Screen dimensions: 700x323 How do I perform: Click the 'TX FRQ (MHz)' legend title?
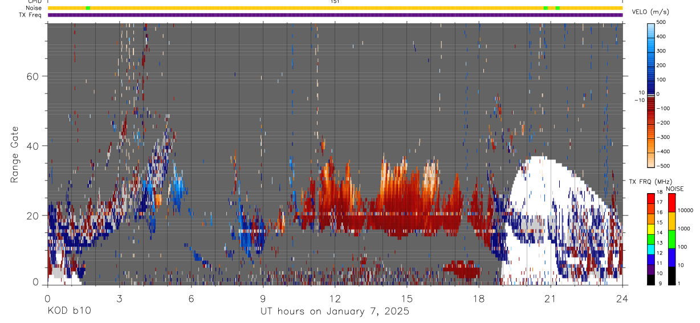[650, 181]
